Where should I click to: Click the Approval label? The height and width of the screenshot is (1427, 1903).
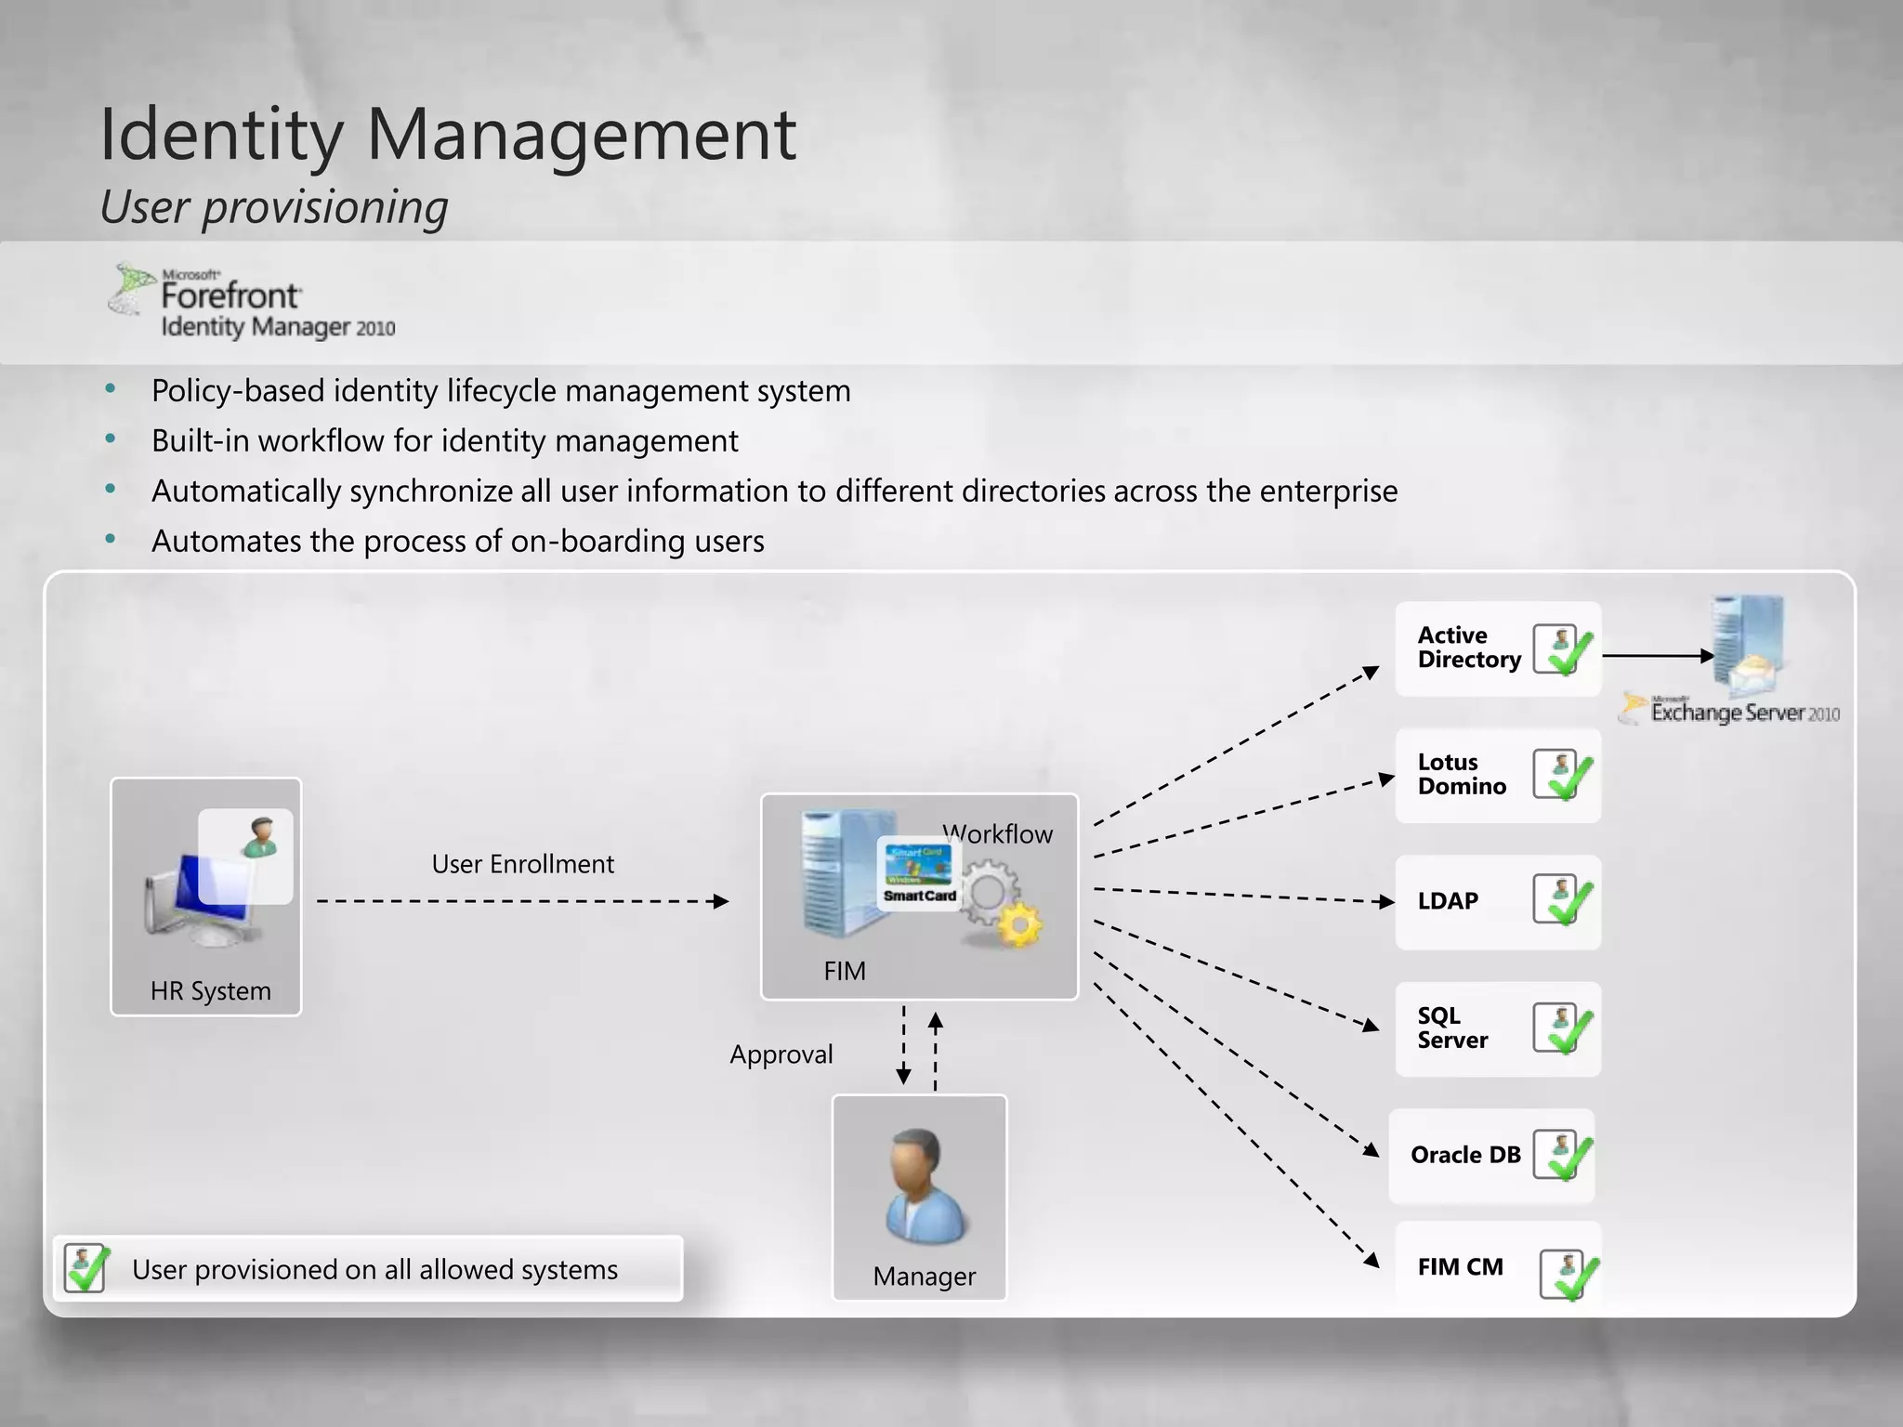[x=781, y=1055]
